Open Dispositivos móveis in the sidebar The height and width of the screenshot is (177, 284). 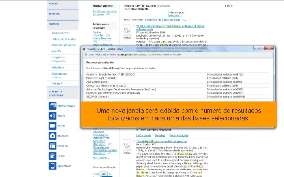tap(59, 75)
